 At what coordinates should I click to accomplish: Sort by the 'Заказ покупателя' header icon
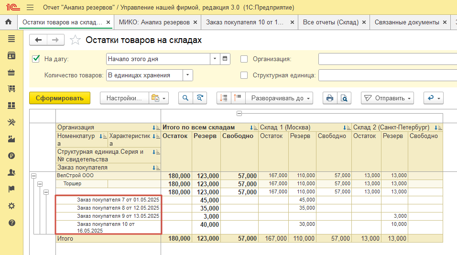[156, 168]
